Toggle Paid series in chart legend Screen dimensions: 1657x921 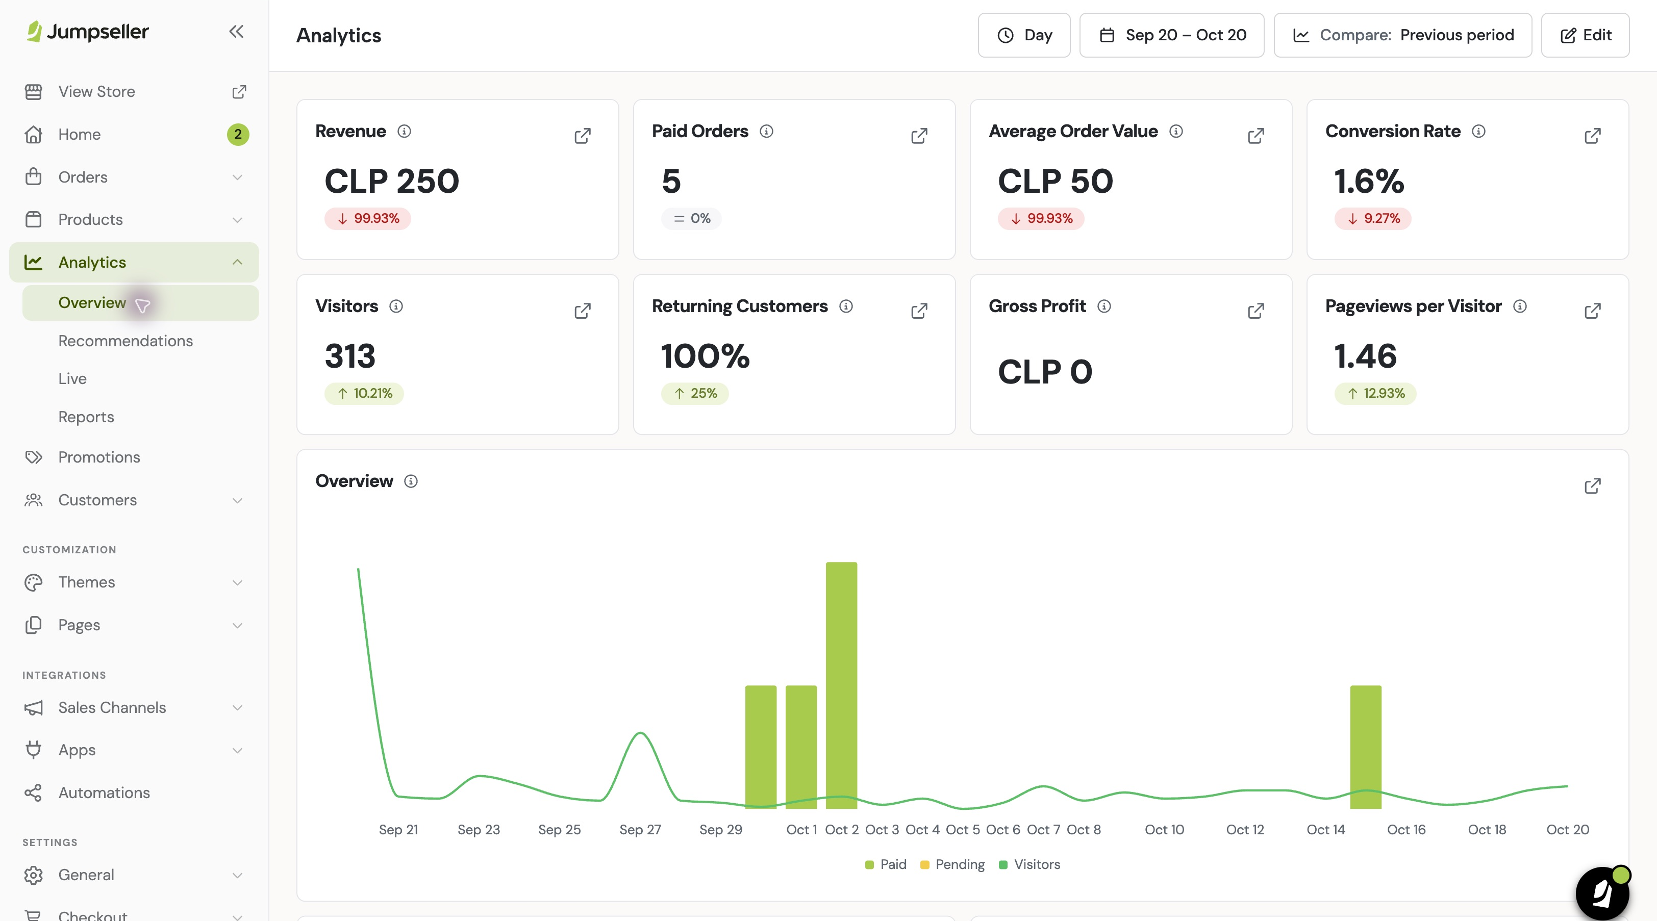coord(886,864)
